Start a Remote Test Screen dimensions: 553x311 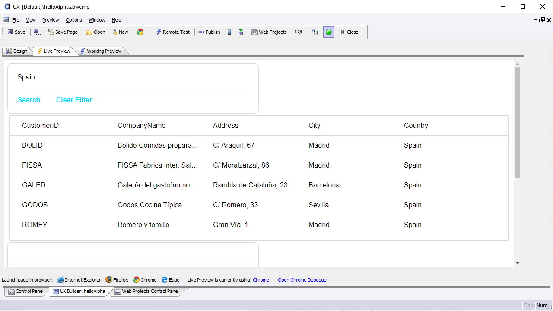pyautogui.click(x=173, y=32)
